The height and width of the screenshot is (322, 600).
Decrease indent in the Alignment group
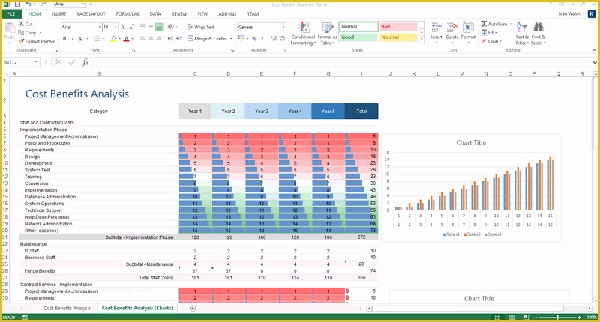(x=170, y=39)
